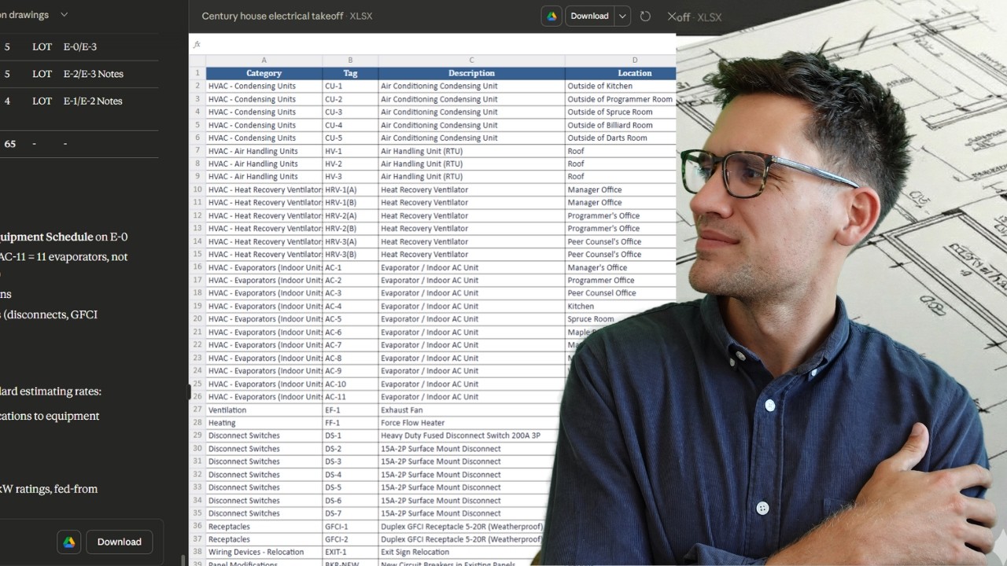Screen dimensions: 1007x566
Task: Click the "Exit Sign Relocation" description cell
Action: point(459,553)
